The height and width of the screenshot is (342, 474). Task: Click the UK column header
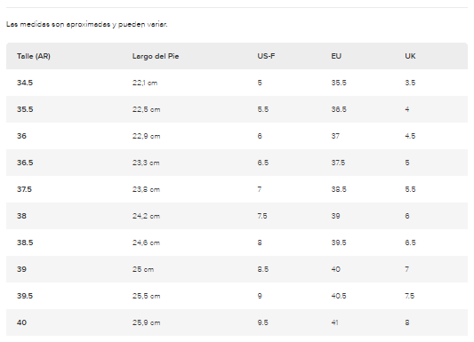[410, 56]
